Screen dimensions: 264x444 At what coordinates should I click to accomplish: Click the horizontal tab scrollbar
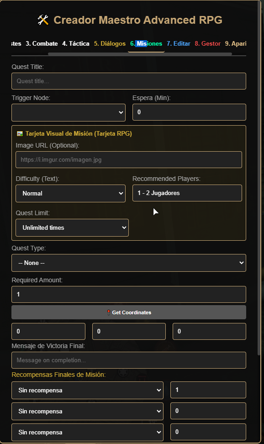pos(140,53)
